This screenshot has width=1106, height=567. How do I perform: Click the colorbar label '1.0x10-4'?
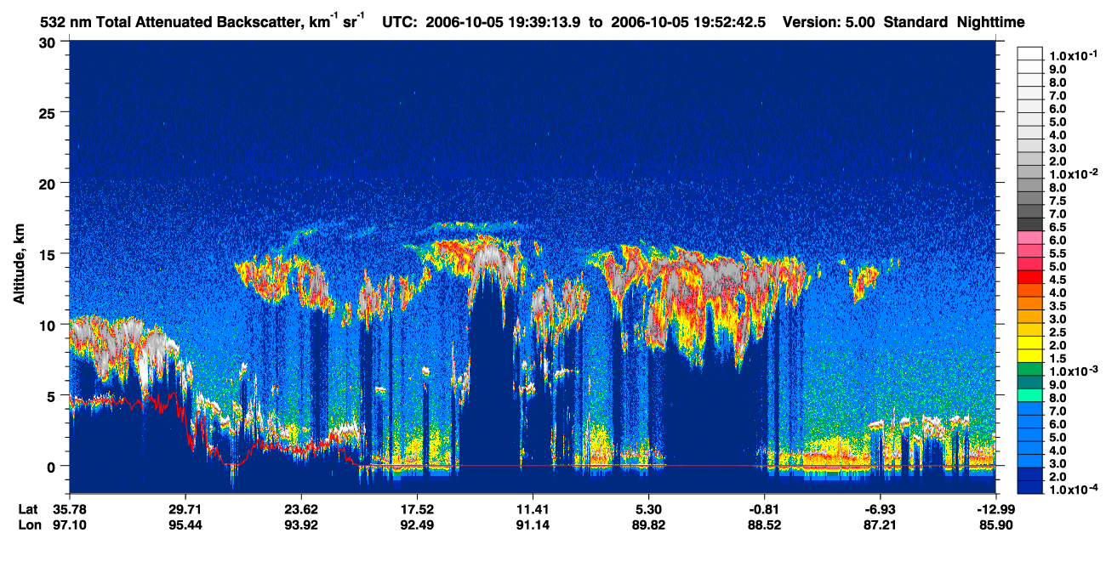(x=1073, y=490)
